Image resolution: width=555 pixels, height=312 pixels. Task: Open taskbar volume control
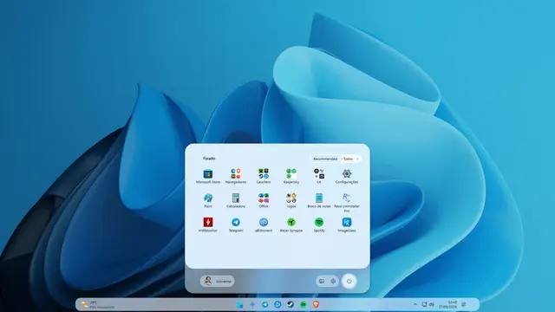[x=432, y=304]
